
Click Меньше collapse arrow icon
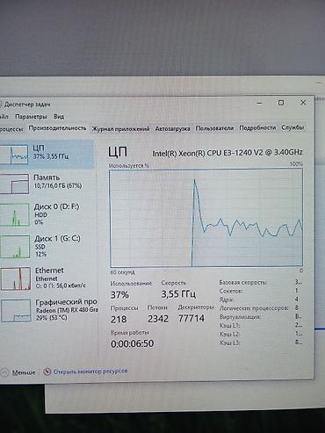click(x=4, y=372)
